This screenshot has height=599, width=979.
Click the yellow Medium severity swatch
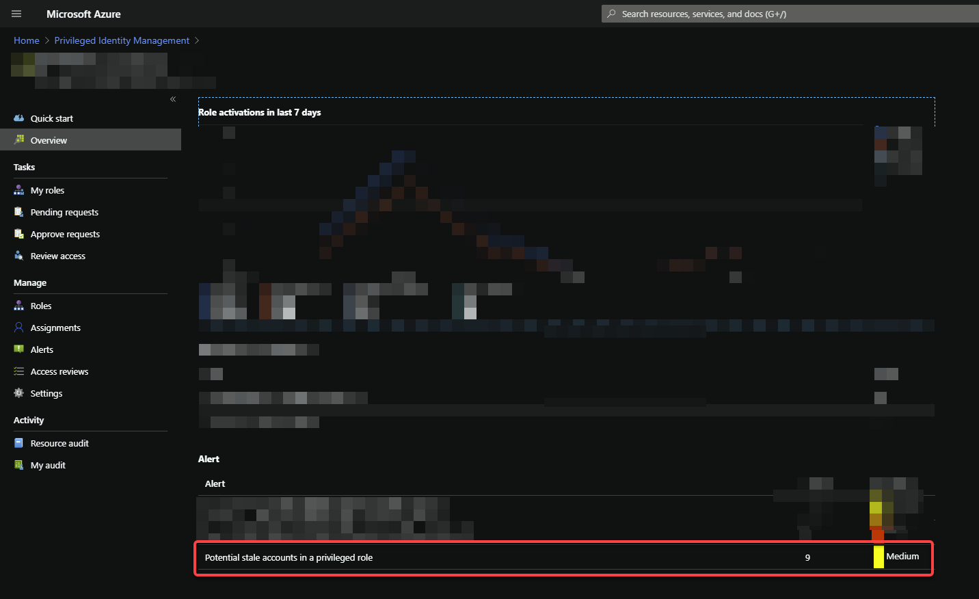point(879,557)
